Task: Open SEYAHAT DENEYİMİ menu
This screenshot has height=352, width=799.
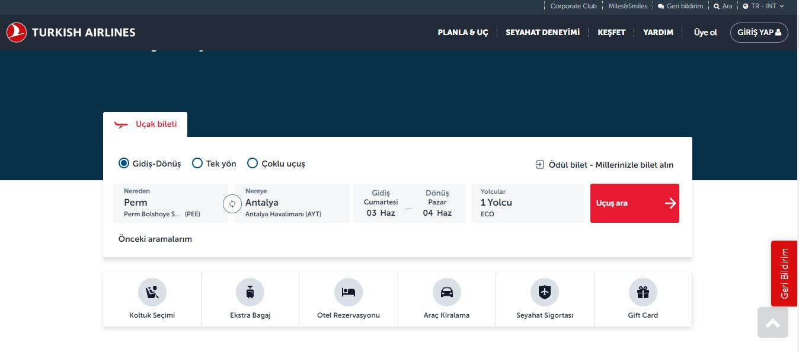Action: (x=542, y=33)
